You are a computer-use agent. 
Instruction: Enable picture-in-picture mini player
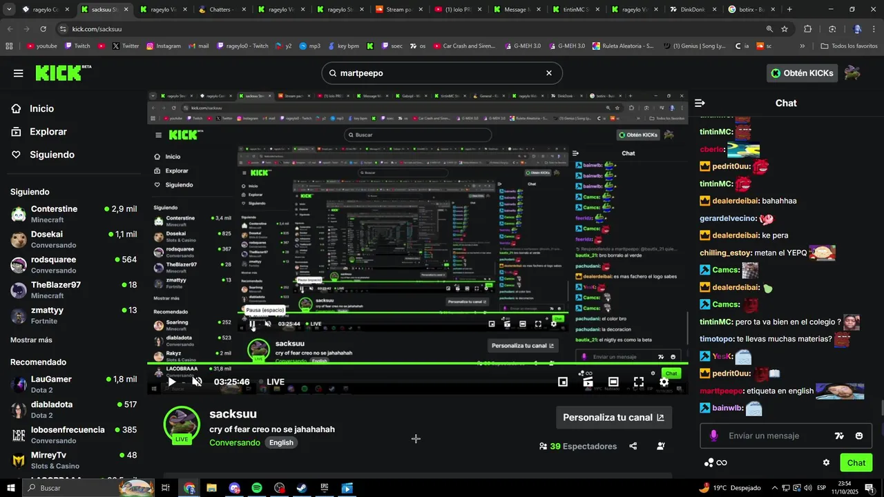[x=563, y=382]
